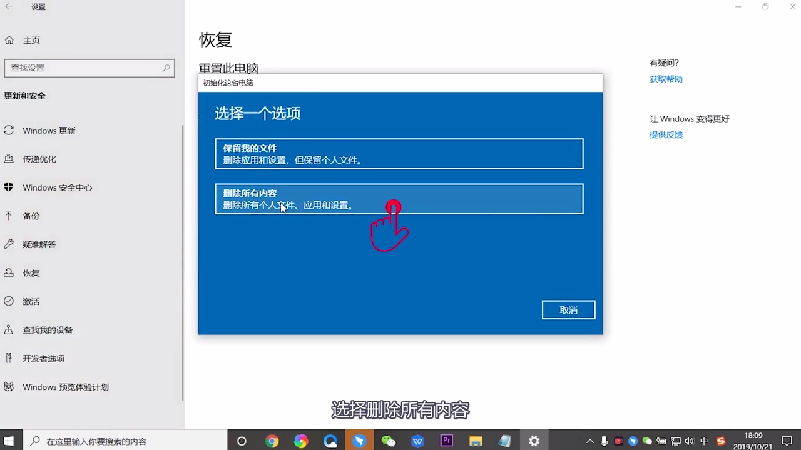Click the volume icon in the system tray
The width and height of the screenshot is (801, 450).
[690, 441]
